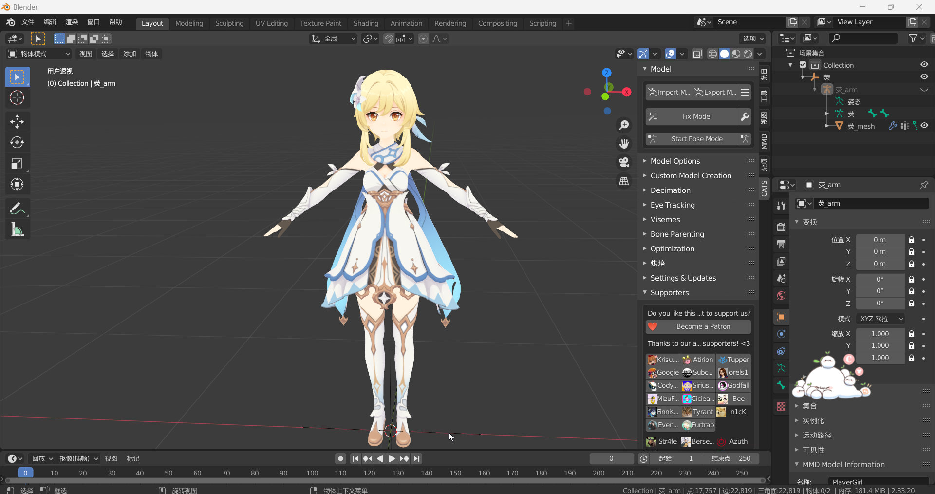
Task: Activate the 3D Cursor tool
Action: click(x=18, y=98)
